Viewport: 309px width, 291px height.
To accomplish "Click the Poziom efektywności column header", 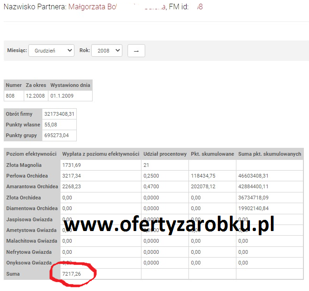I will 32,154.
